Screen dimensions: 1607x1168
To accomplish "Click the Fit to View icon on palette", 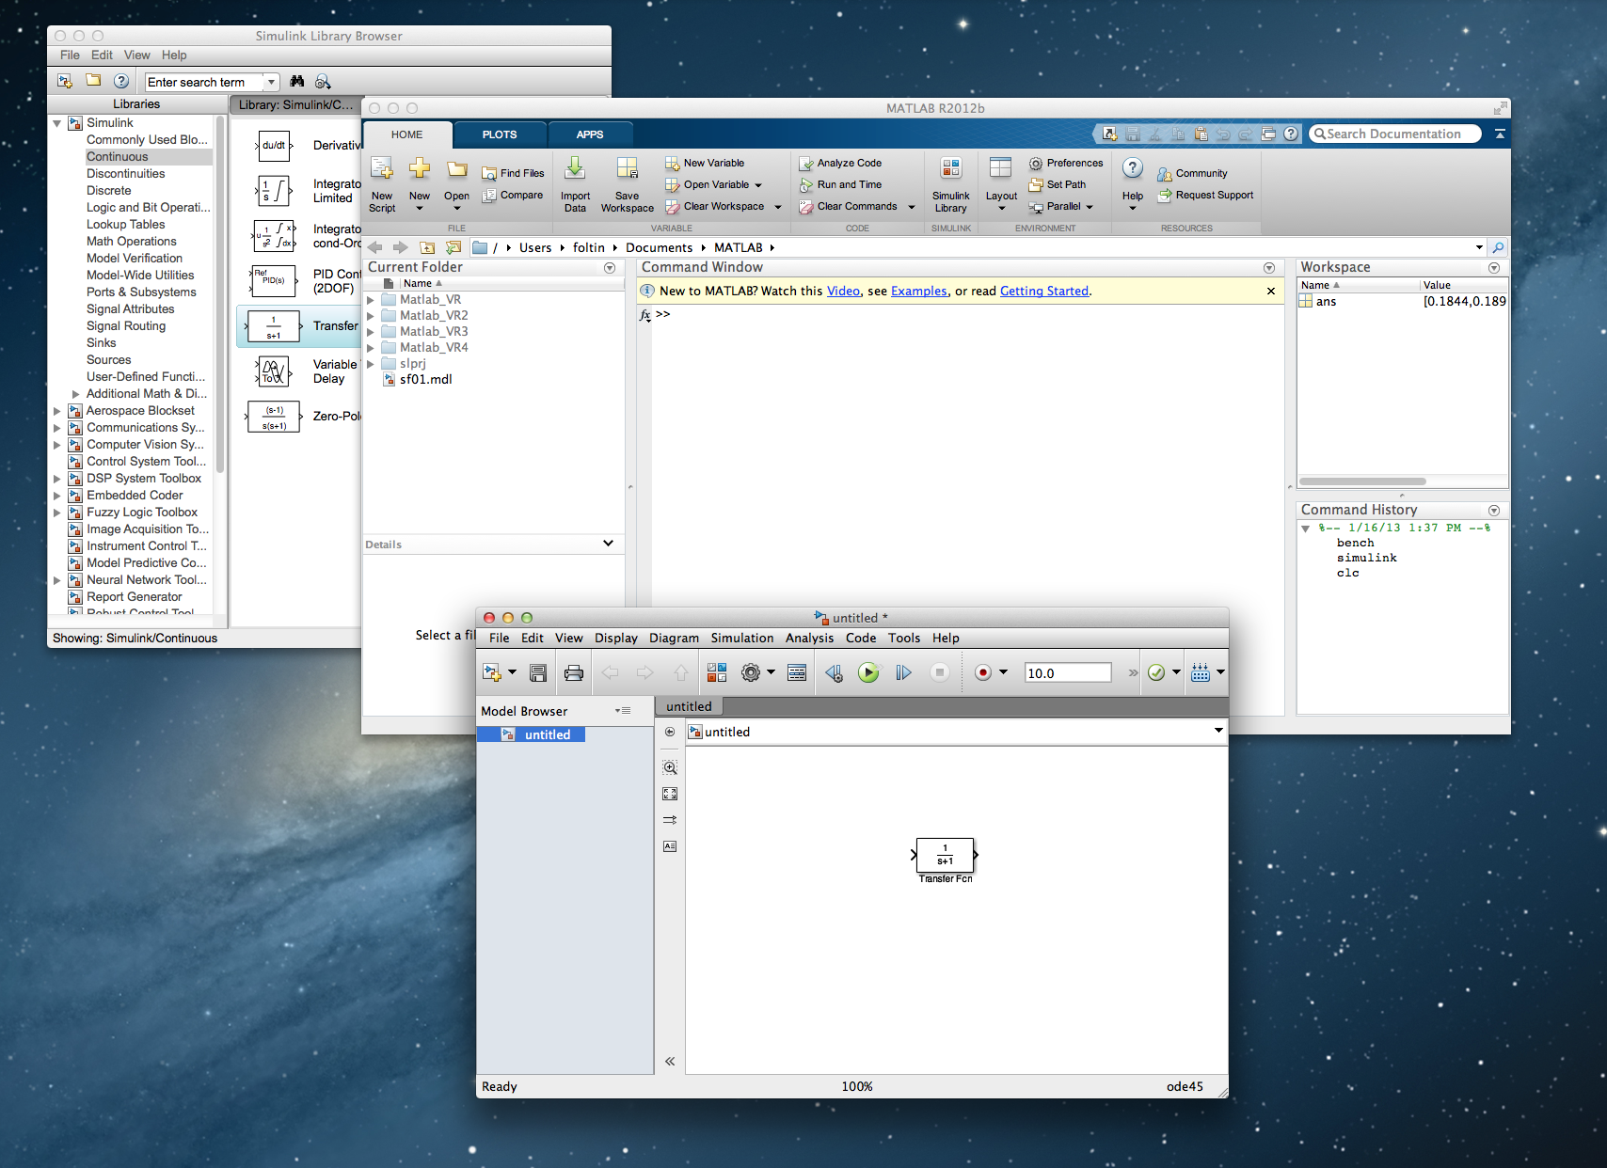I will 670,794.
